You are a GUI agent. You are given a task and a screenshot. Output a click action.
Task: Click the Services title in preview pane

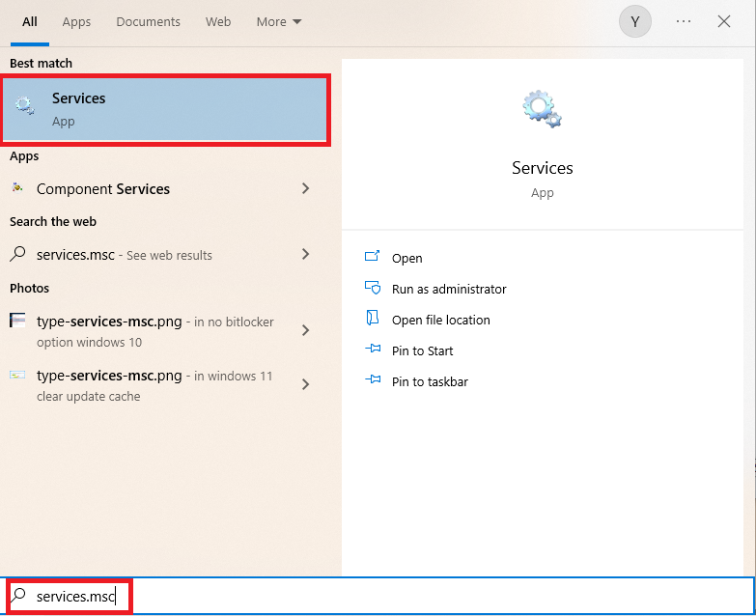543,168
